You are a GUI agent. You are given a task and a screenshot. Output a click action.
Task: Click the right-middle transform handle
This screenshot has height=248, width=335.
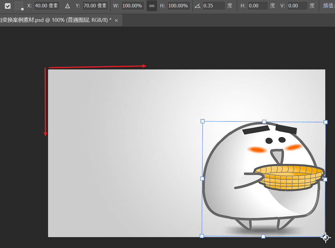(326, 179)
